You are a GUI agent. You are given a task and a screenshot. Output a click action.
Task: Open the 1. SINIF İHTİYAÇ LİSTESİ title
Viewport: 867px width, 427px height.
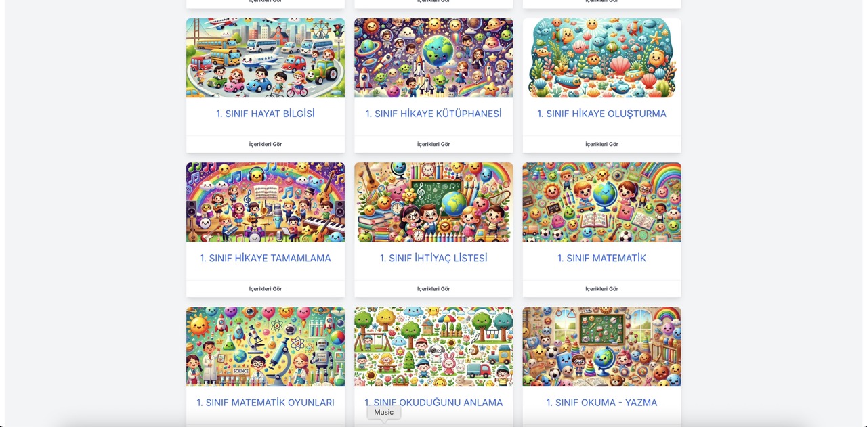[x=433, y=258]
